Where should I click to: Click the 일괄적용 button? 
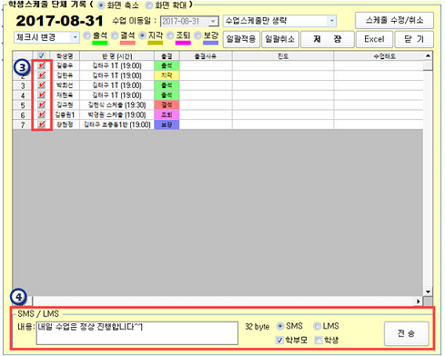pos(241,39)
